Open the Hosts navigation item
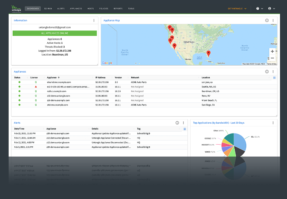Image resolution: width=287 pixels, height=199 pixels. point(90,9)
